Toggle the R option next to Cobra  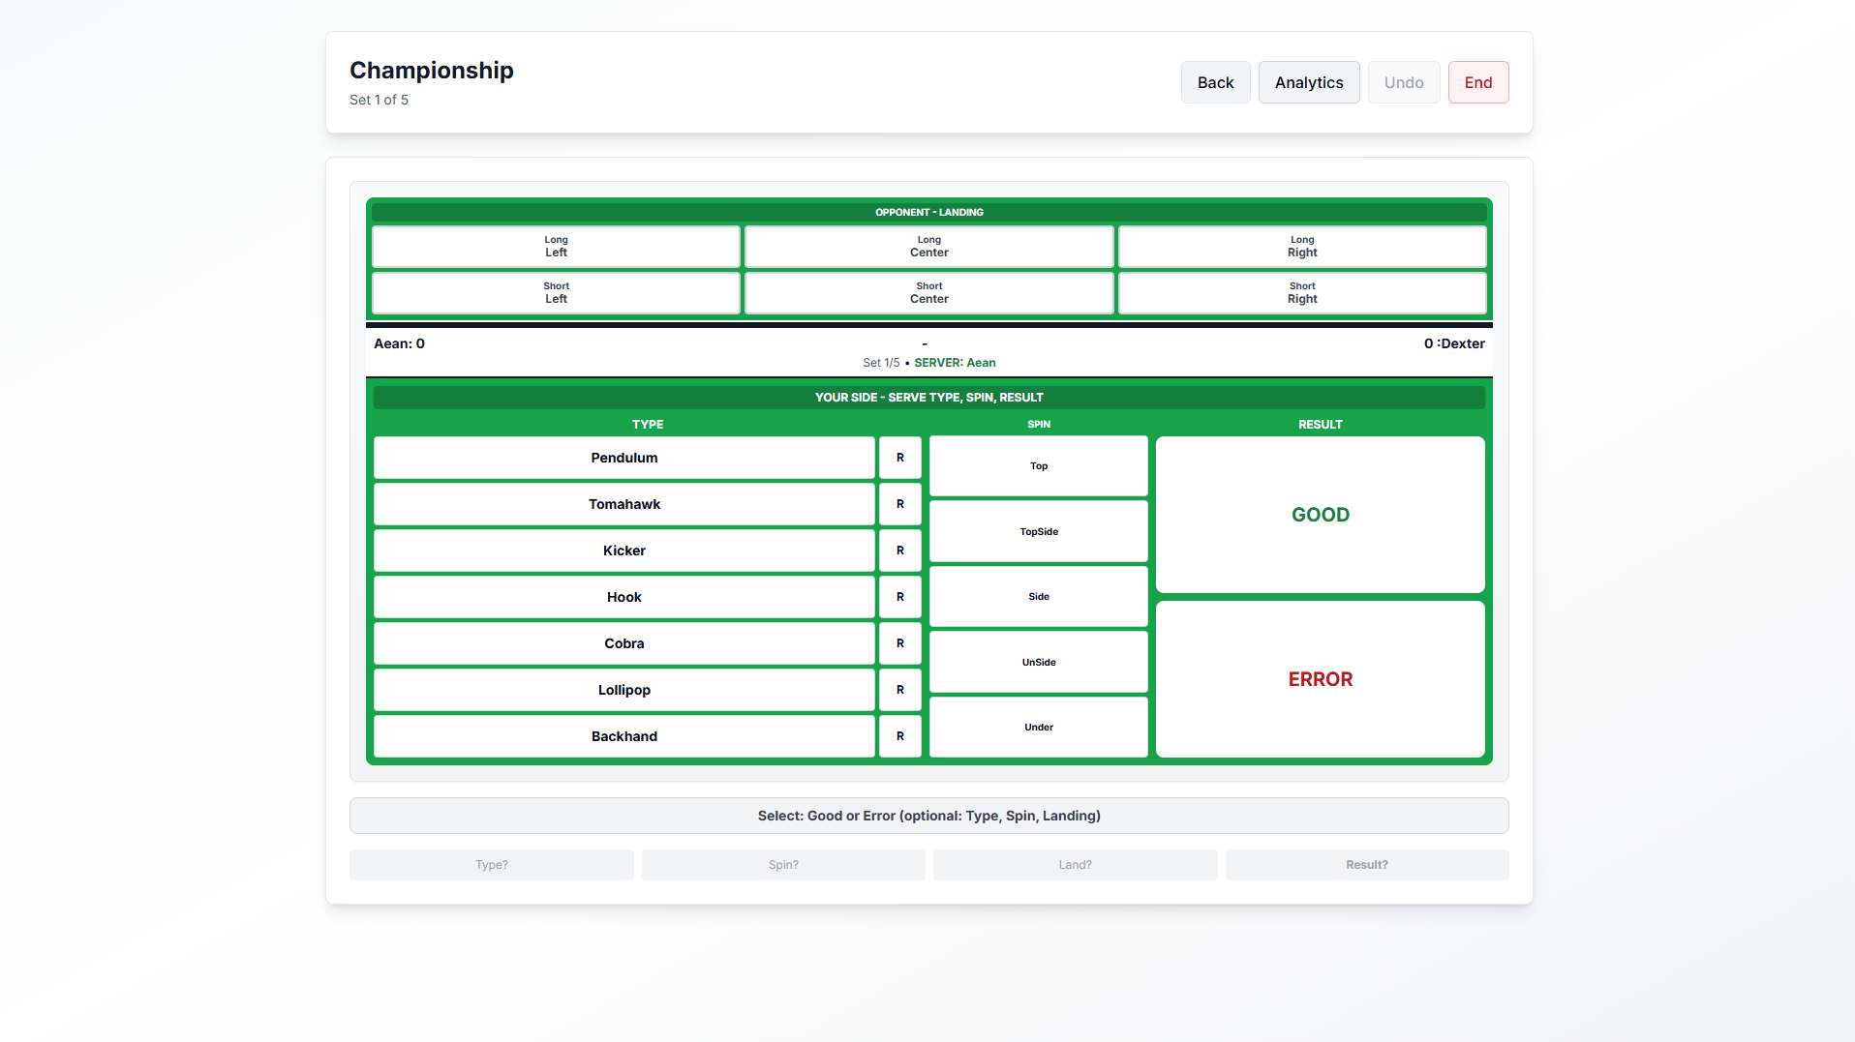[899, 643]
